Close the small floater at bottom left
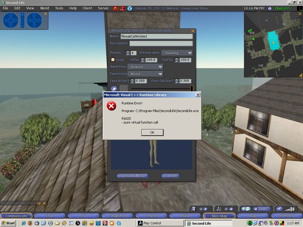Viewport: 303px width, 227px height. [x=44, y=204]
